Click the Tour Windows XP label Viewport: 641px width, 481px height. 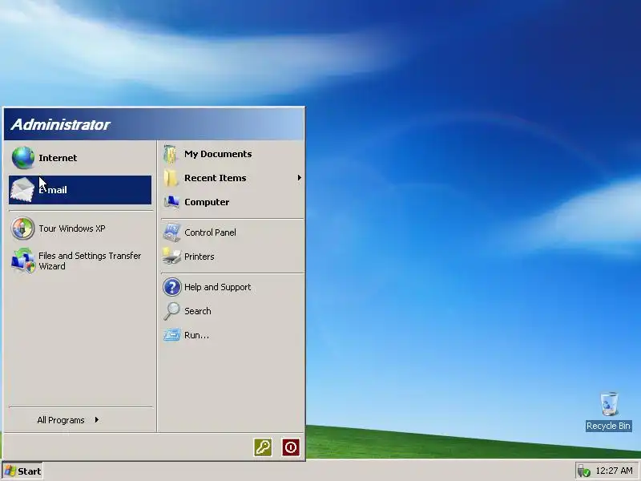coord(72,228)
